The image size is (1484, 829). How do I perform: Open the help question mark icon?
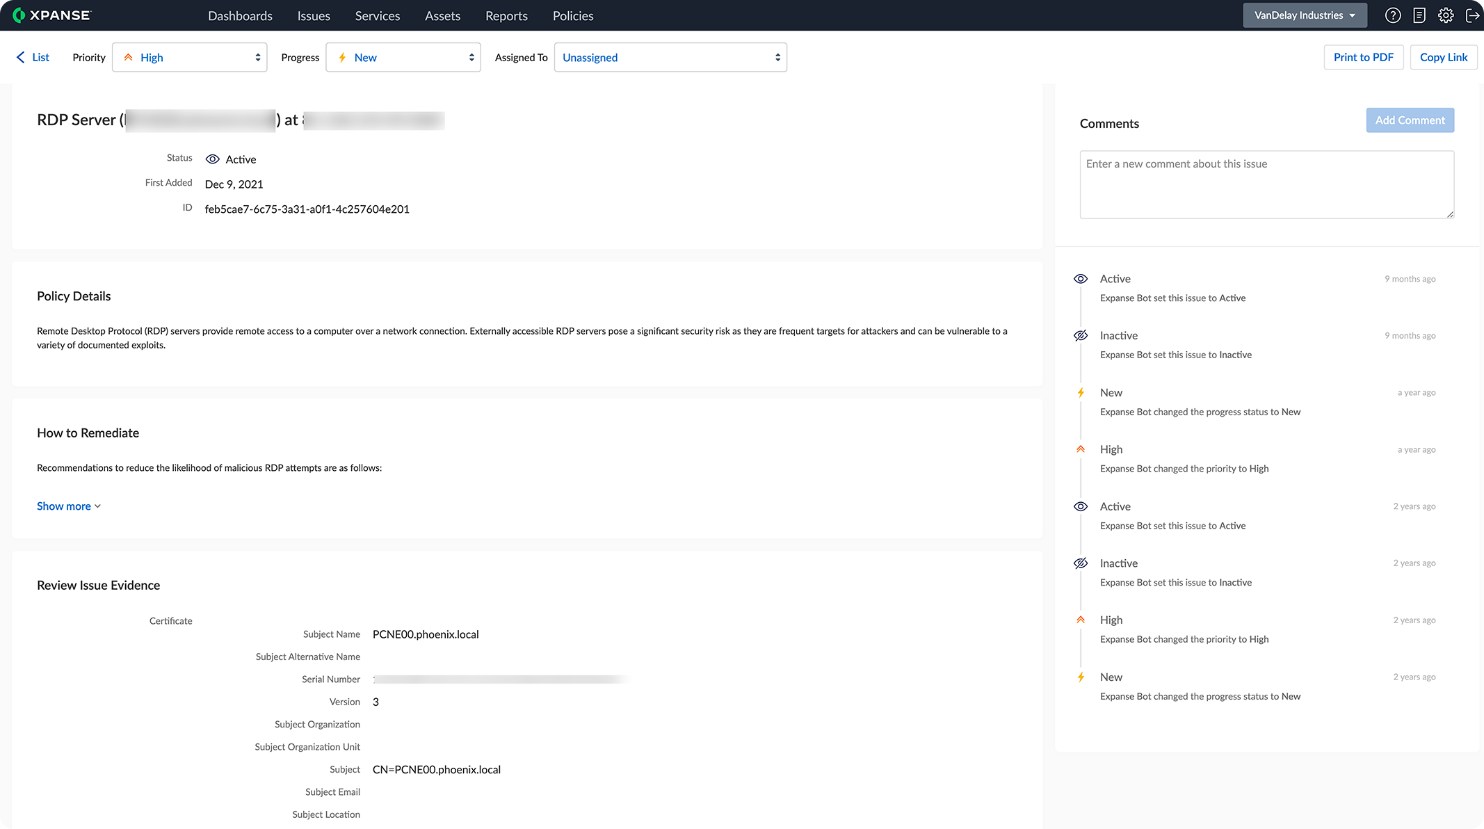coord(1392,15)
